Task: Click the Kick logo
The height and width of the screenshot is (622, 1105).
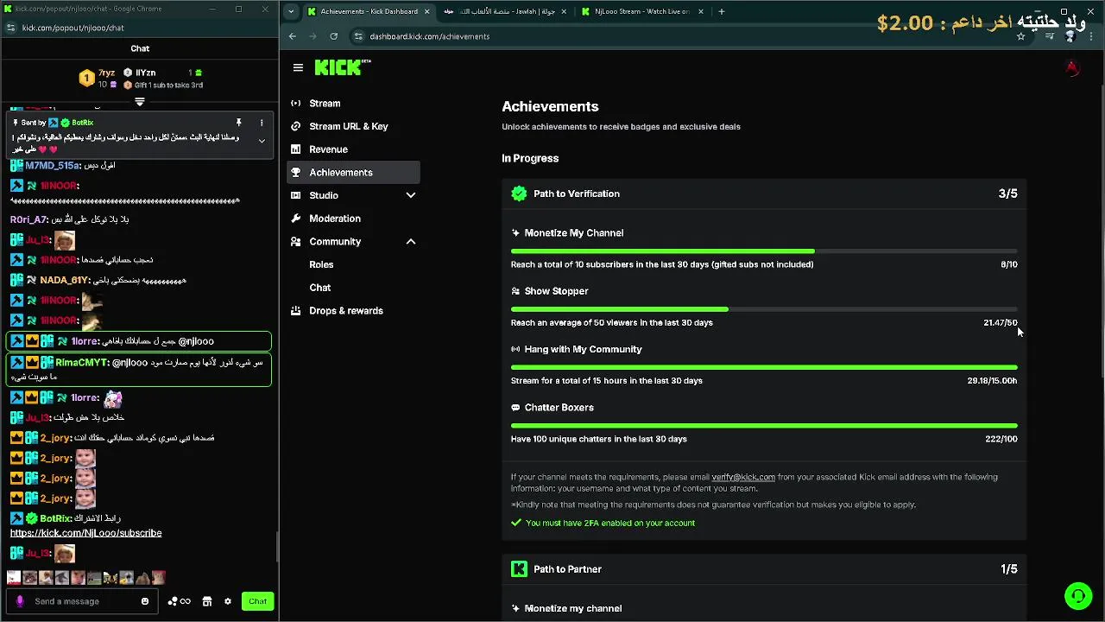Action: point(342,67)
